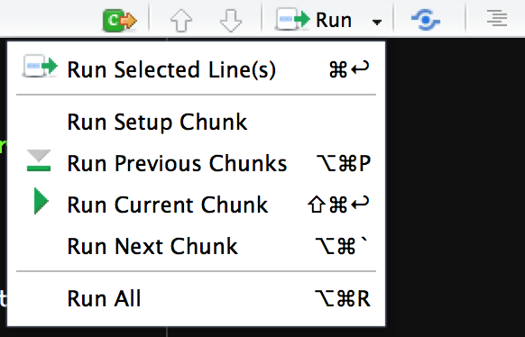The image size is (525, 337).
Task: Click the Run toolbar button
Action: (314, 20)
